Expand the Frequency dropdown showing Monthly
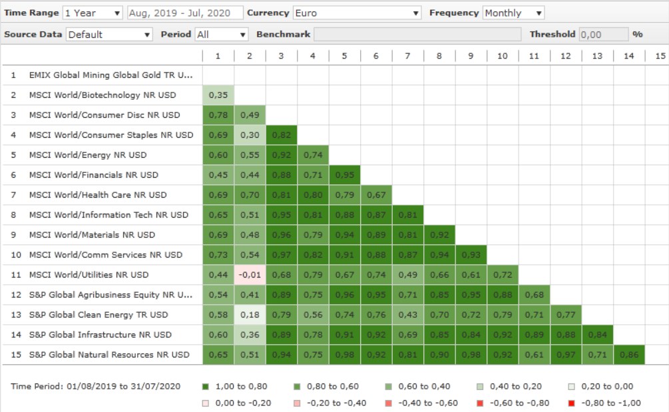This screenshot has width=669, height=412. [513, 13]
